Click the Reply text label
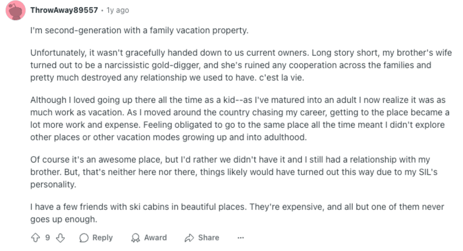 [x=103, y=238]
